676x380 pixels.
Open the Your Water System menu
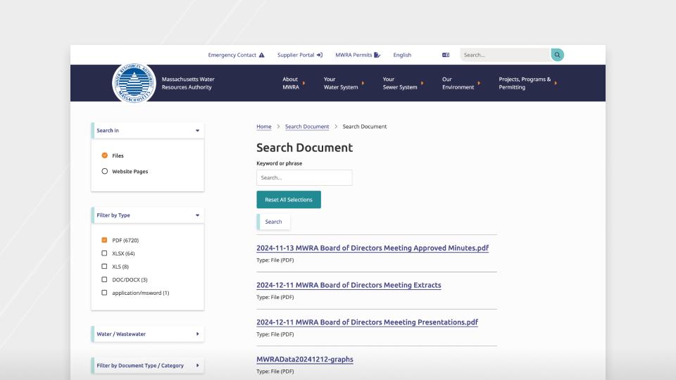coord(340,83)
